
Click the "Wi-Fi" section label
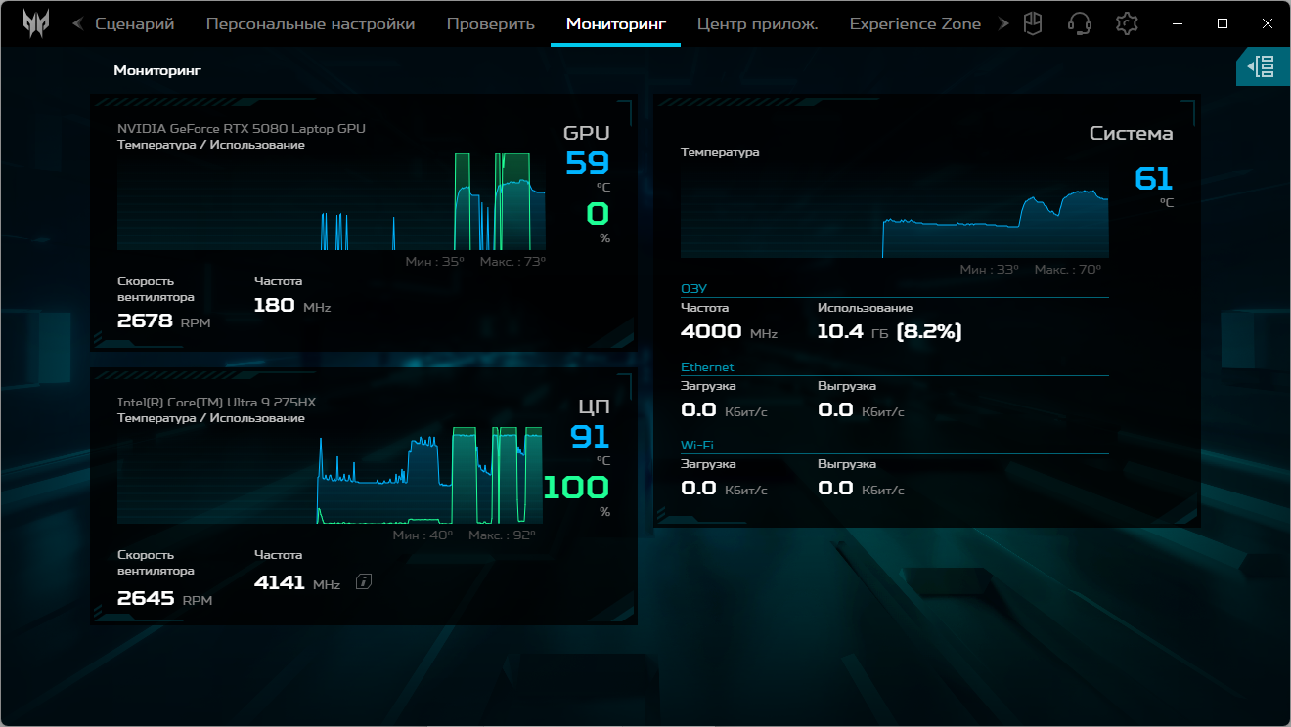coord(697,446)
